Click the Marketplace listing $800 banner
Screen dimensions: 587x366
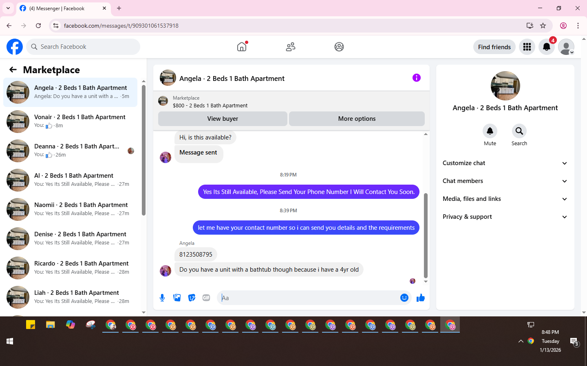click(x=291, y=102)
